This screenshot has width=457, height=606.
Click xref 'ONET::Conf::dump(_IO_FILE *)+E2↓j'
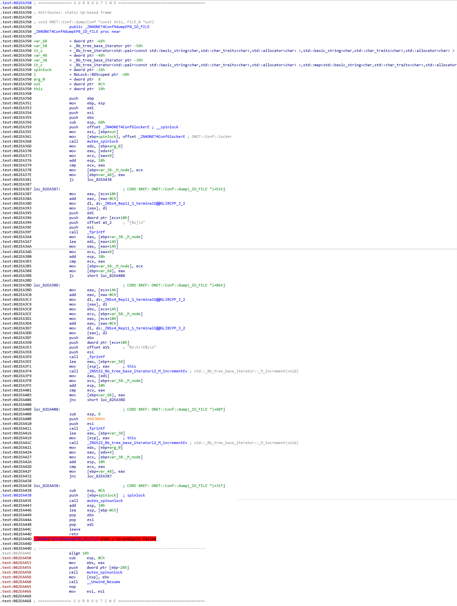coord(188,189)
